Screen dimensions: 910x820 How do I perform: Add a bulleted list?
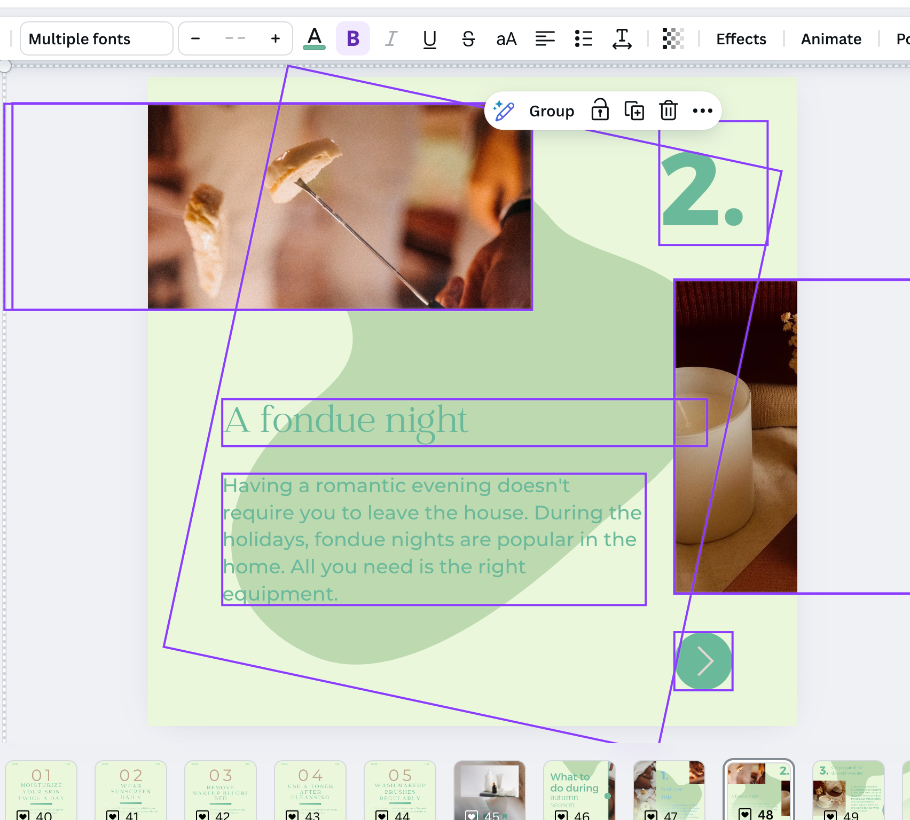[584, 38]
